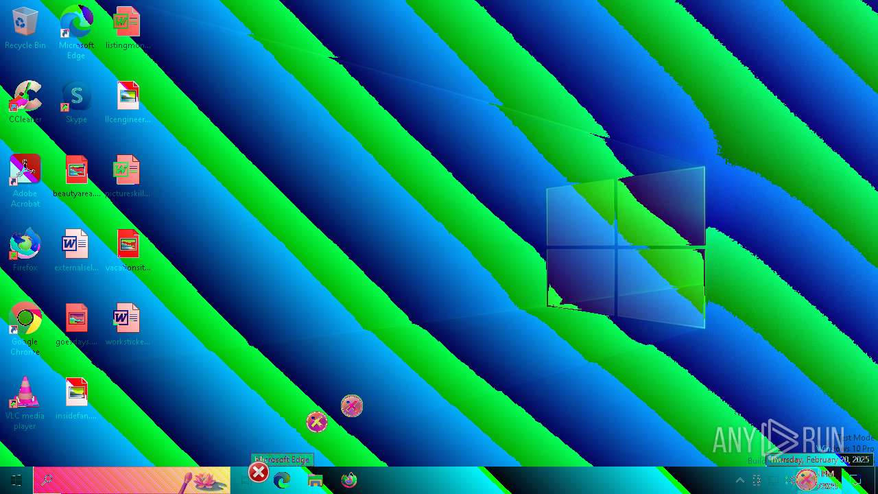Viewport: 878px width, 494px height.
Task: Open Firefox from the taskbar
Action: tap(349, 480)
